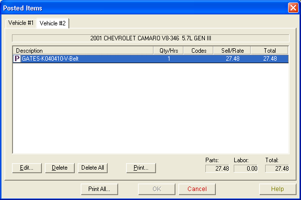Click the Parts total field

pyautogui.click(x=218, y=169)
